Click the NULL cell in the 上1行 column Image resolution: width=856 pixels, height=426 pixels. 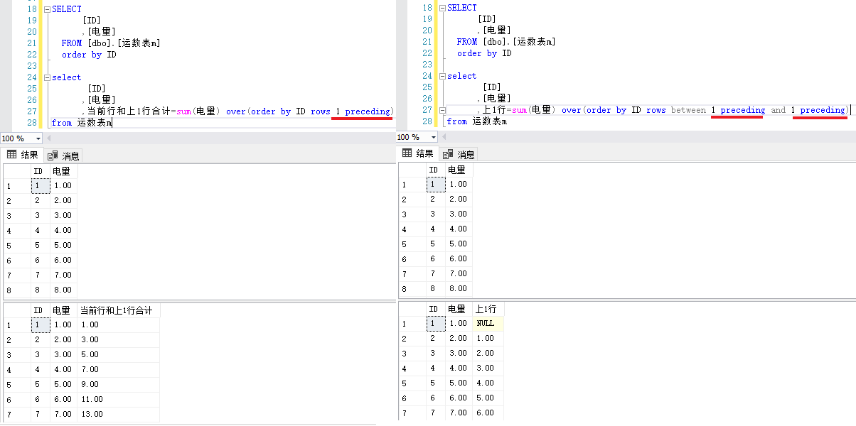(488, 323)
